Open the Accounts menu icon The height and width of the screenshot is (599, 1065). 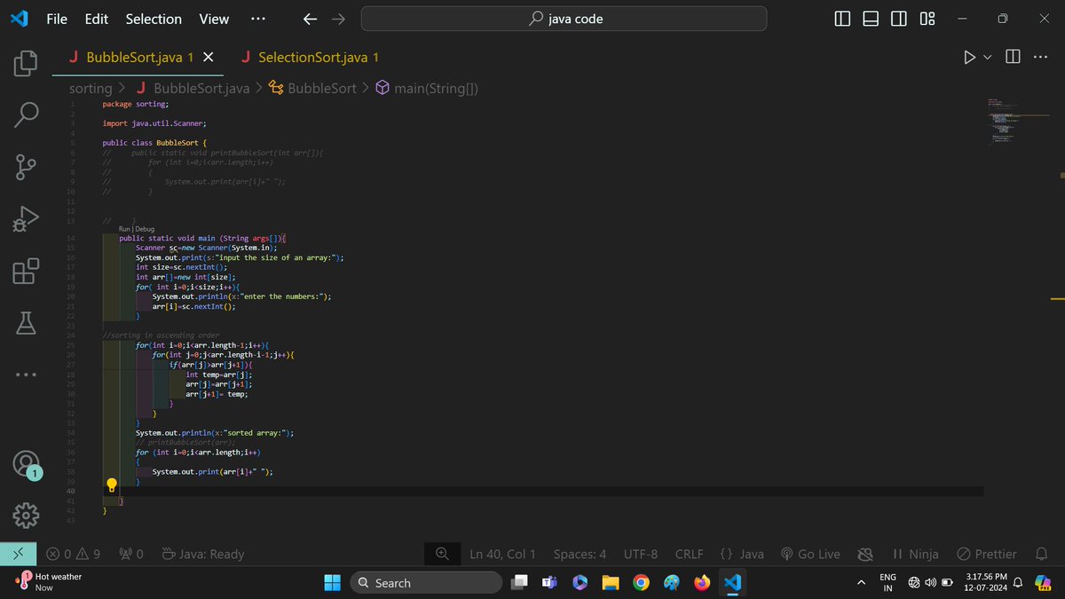[x=26, y=464]
